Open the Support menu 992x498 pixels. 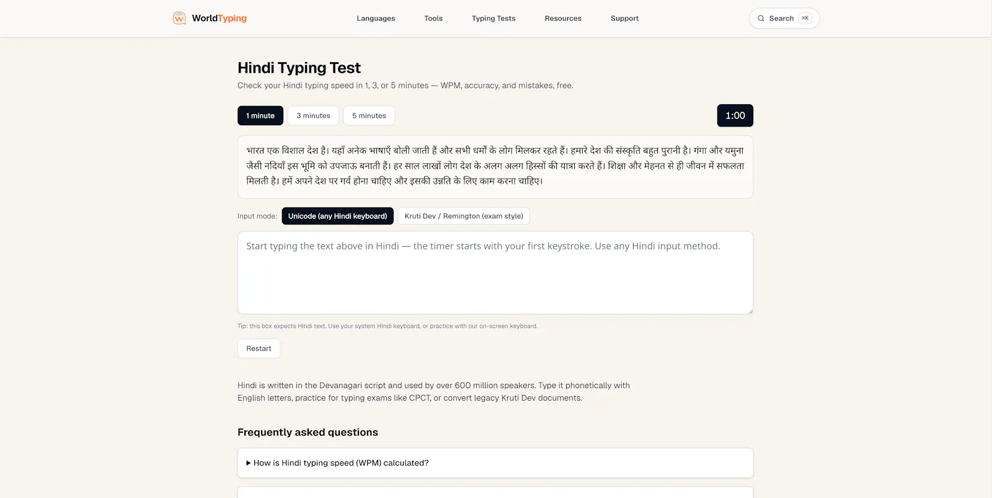click(624, 19)
